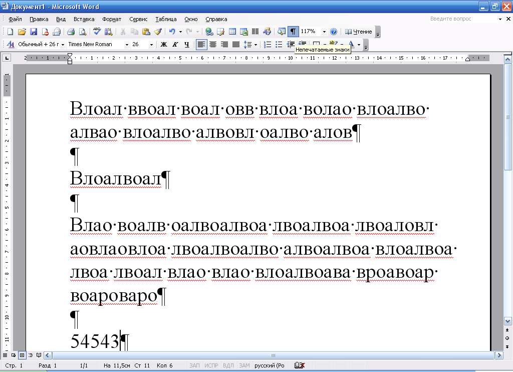Open the Вставка menu
This screenshot has width=513, height=372.
click(84, 19)
